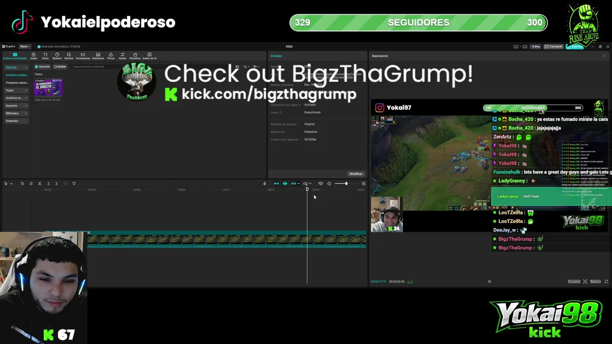
Task: Open the Dreamina sidebar item
Action: tap(16, 121)
